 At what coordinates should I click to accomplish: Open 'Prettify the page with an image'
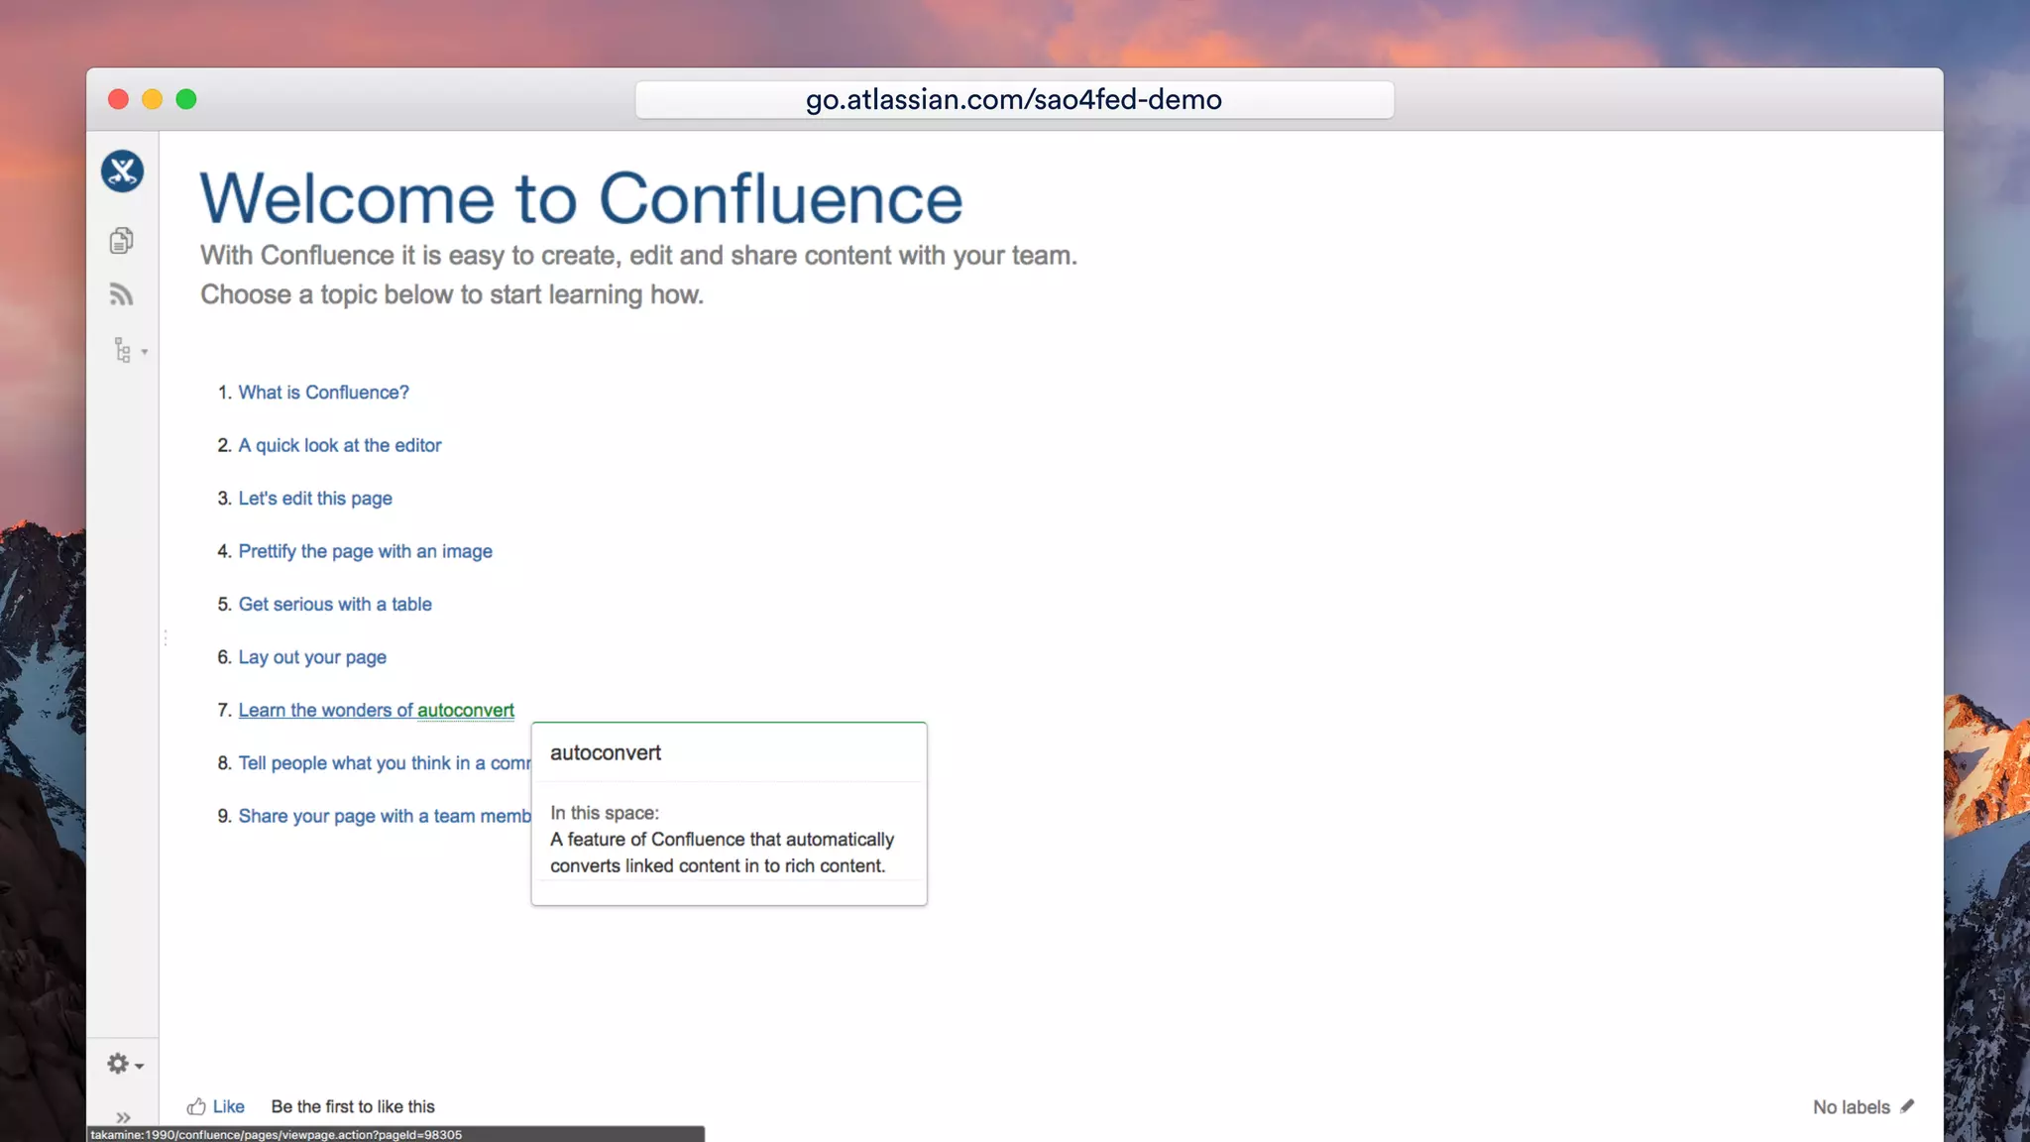tap(365, 551)
